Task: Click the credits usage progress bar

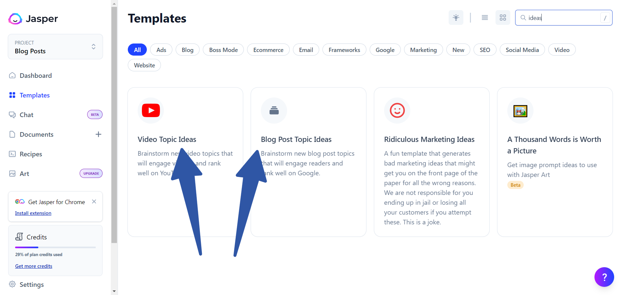Action: pos(55,247)
